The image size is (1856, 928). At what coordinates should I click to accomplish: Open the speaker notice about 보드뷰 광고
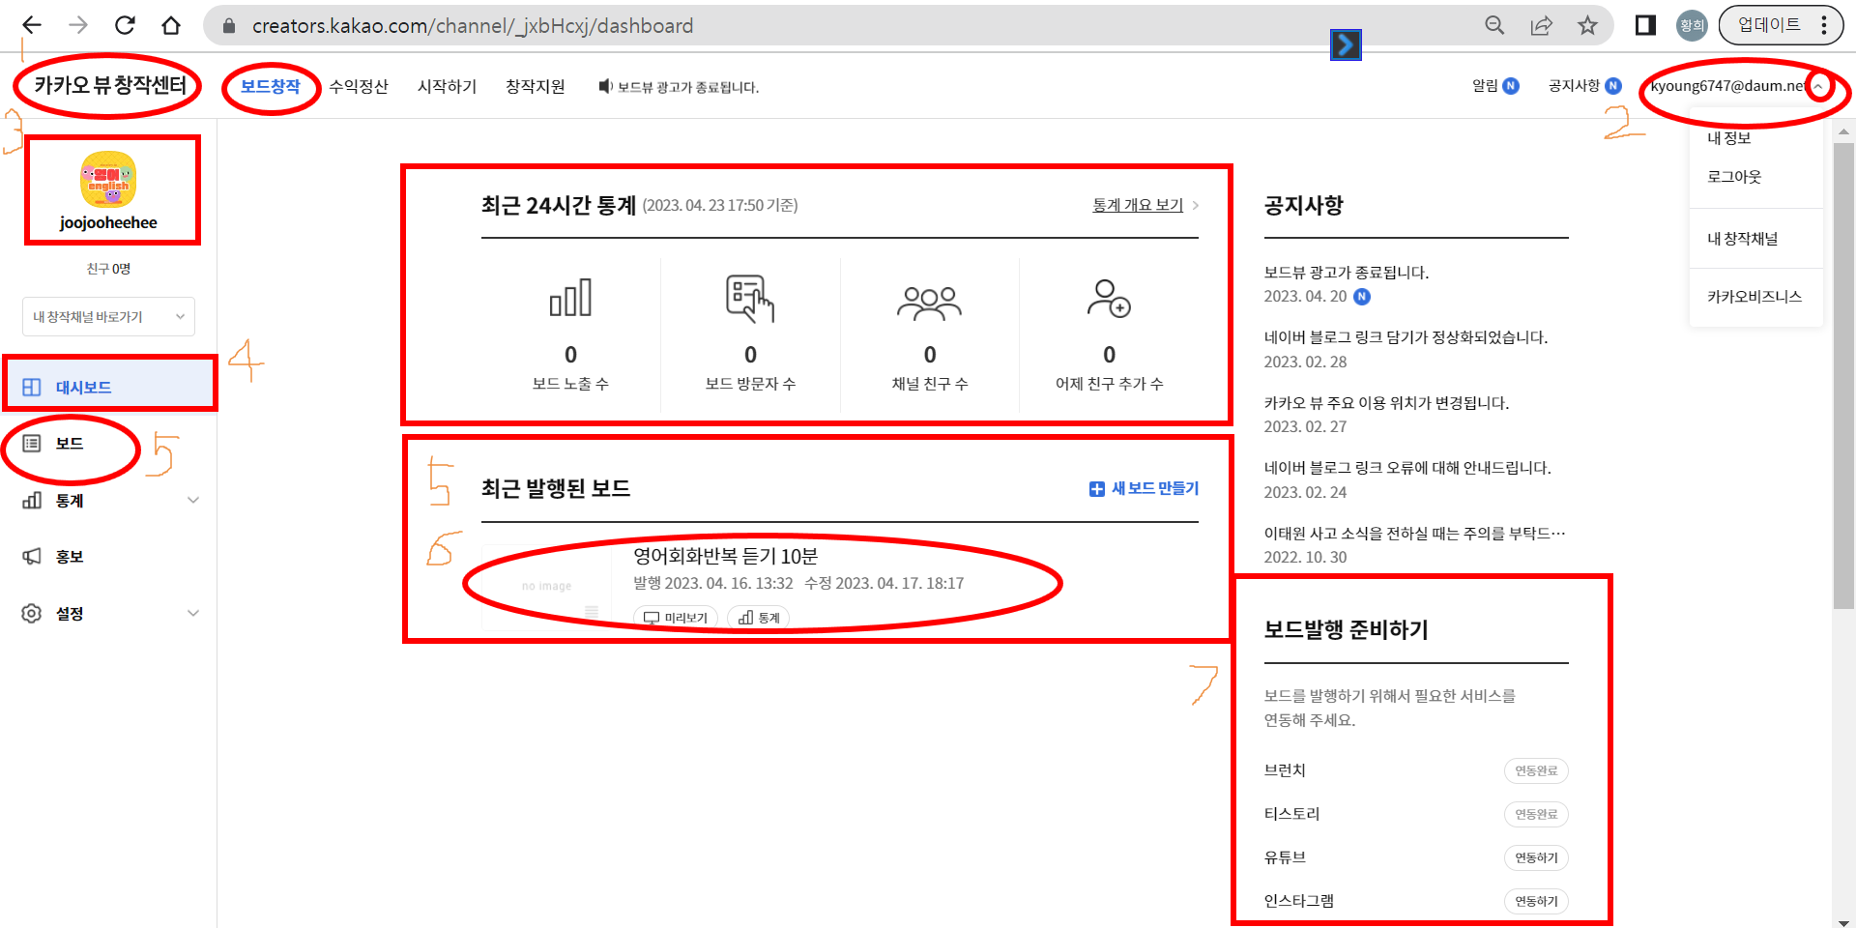(x=679, y=87)
